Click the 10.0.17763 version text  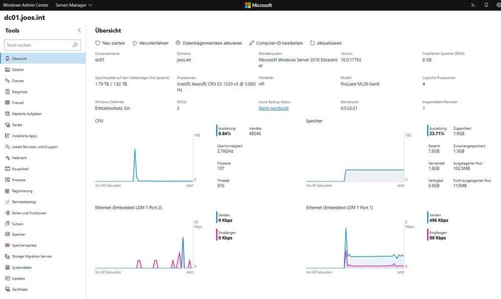click(x=351, y=59)
